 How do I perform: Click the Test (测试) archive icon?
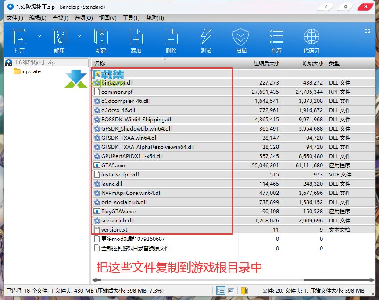pyautogui.click(x=206, y=37)
